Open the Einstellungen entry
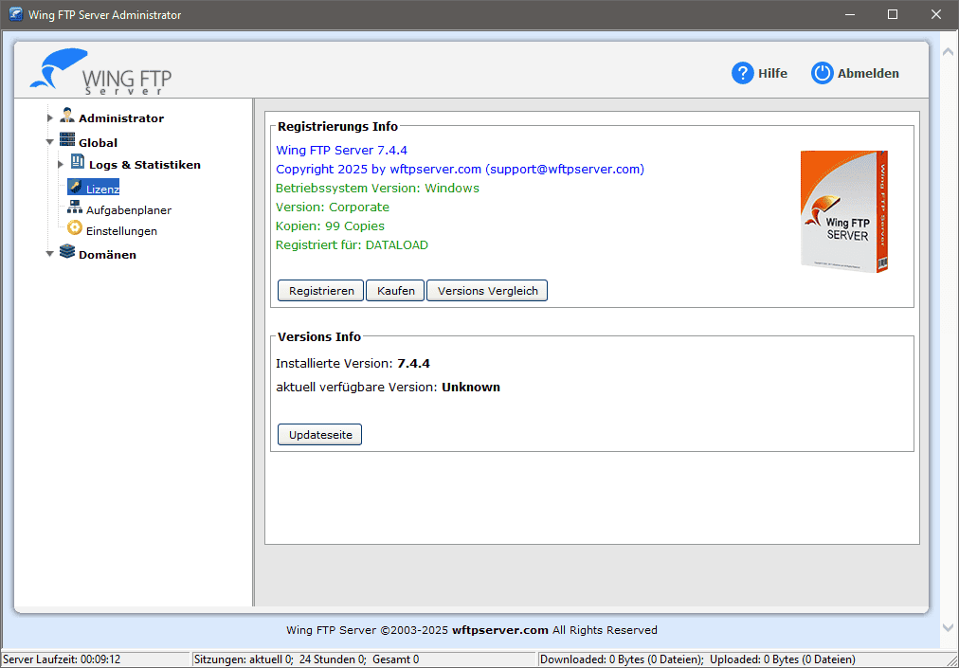959x668 pixels. 121,230
